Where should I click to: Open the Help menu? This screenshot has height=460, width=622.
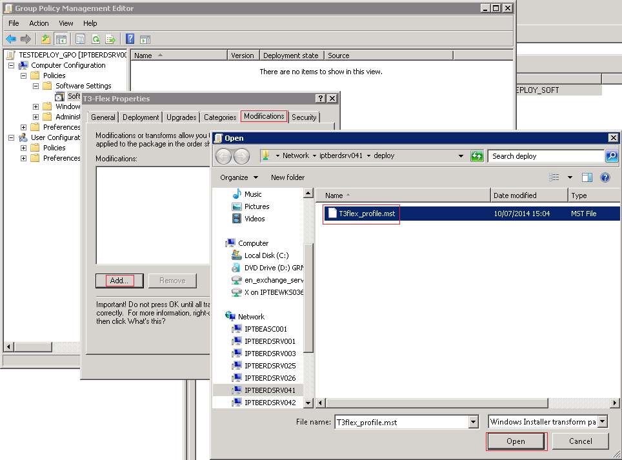pos(90,23)
